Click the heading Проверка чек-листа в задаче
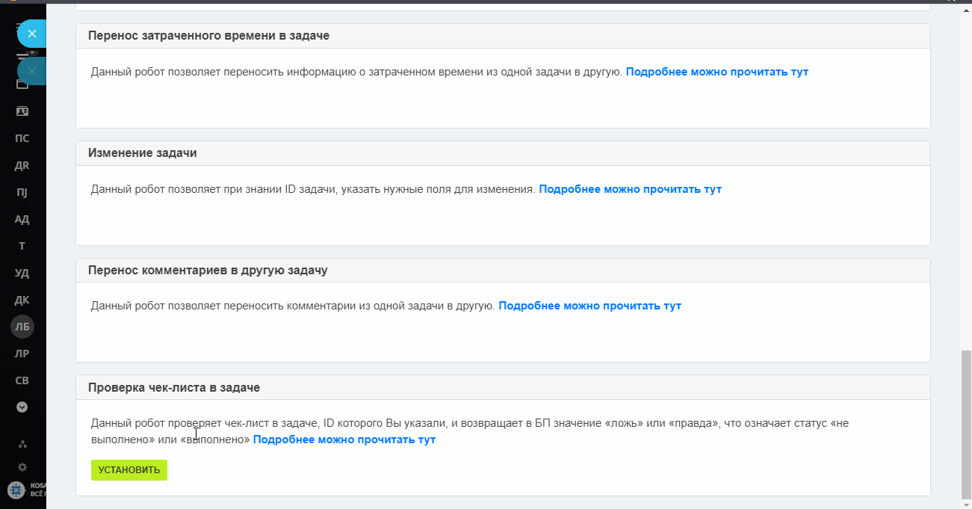 click(174, 387)
